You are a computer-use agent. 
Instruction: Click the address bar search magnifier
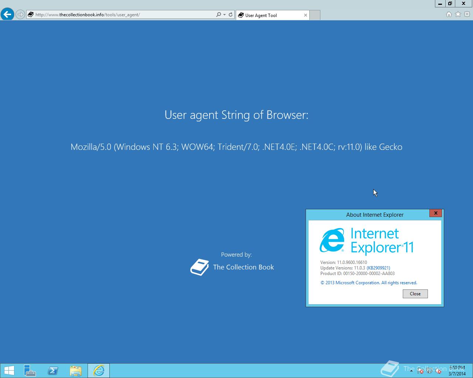(x=218, y=15)
